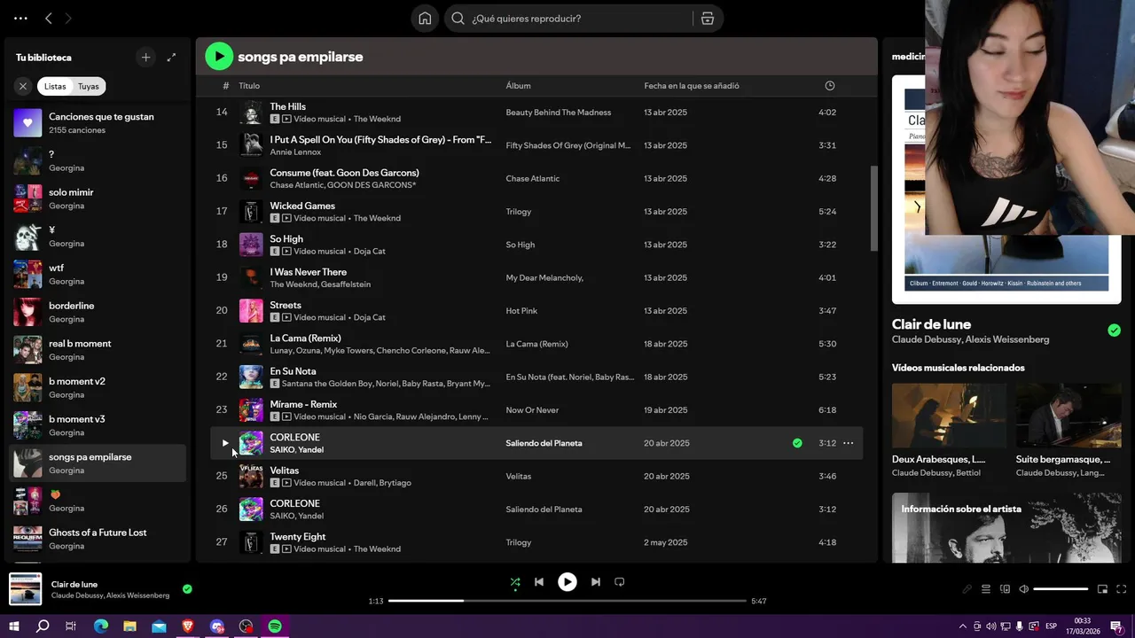
Task: Open the 'b moment v2' playlist
Action: pyautogui.click(x=98, y=387)
